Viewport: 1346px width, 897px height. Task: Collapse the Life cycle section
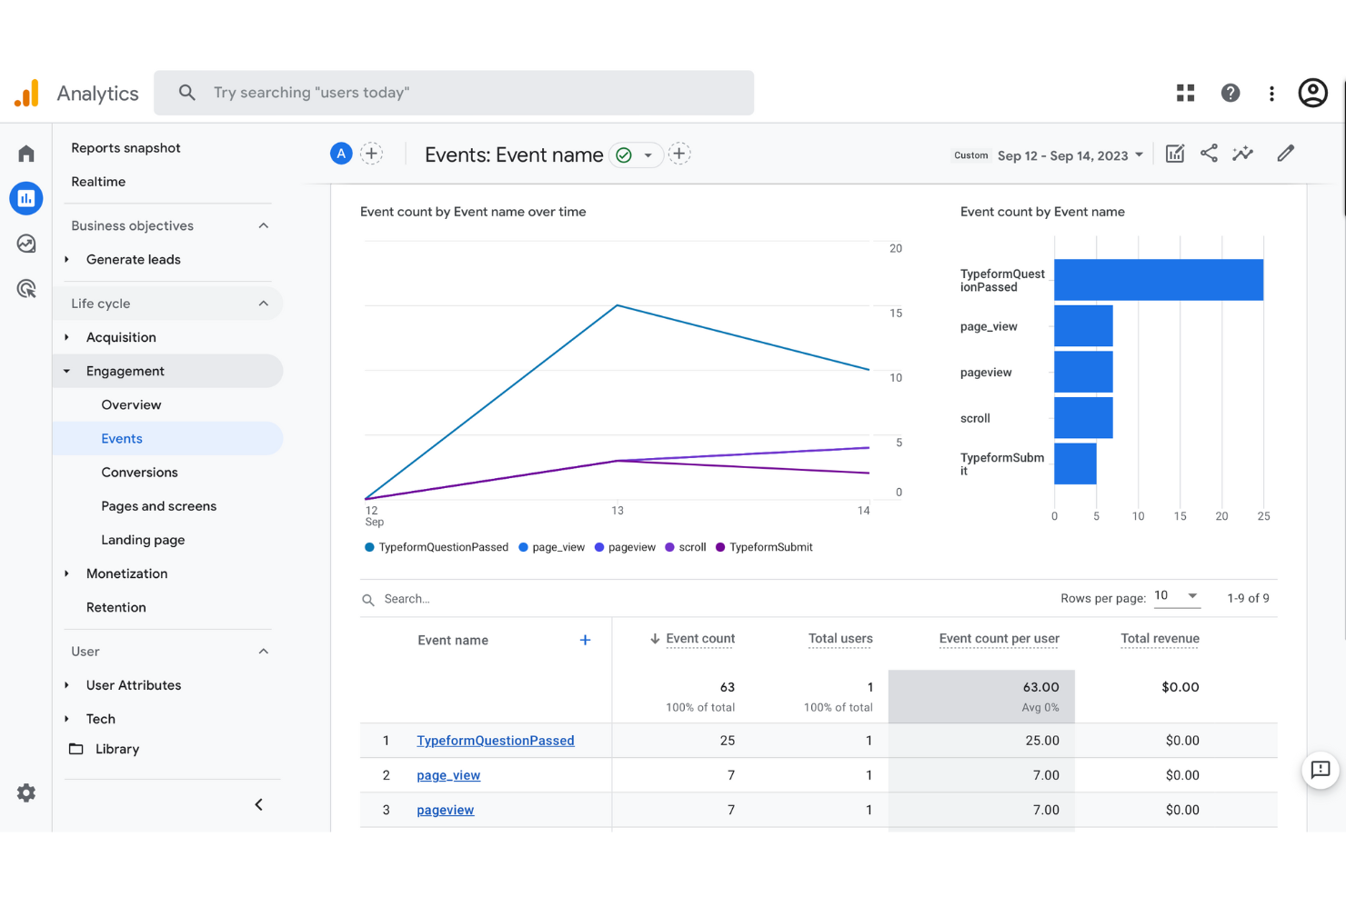tap(264, 304)
